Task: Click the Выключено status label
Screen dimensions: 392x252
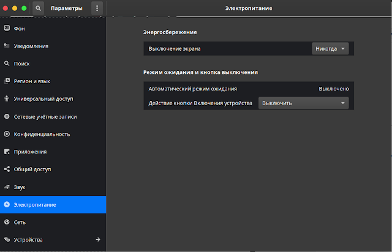Action: click(x=334, y=89)
